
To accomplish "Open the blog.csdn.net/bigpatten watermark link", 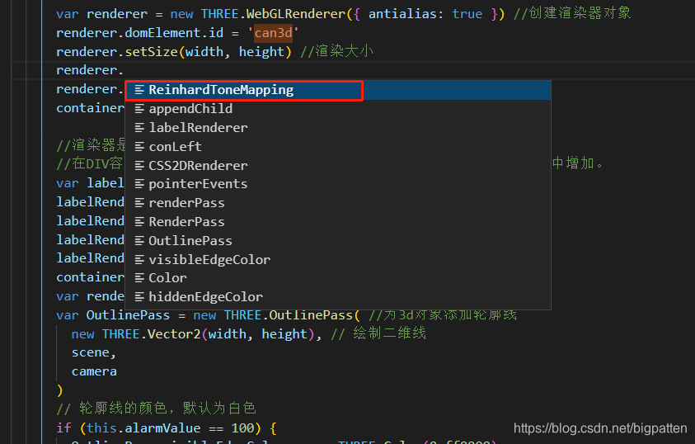I will 600,428.
